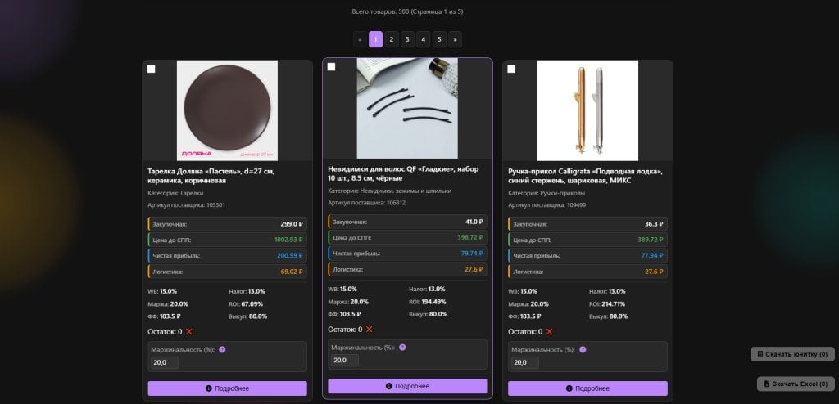Click the Закупочная price 36.3 ₽
Viewport: 839px width, 404px height.
654,224
